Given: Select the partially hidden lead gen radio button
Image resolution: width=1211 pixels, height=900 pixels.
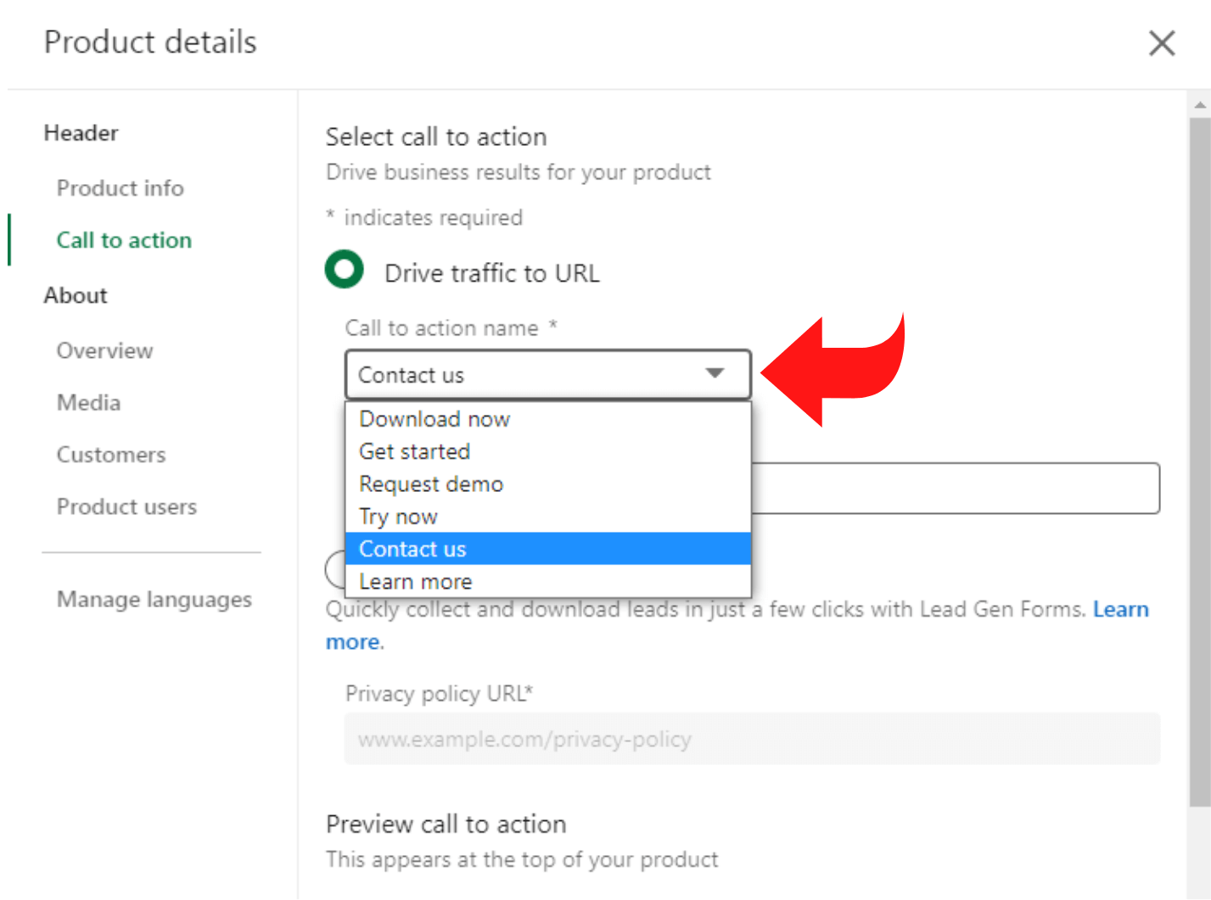Looking at the screenshot, I should tap(334, 567).
